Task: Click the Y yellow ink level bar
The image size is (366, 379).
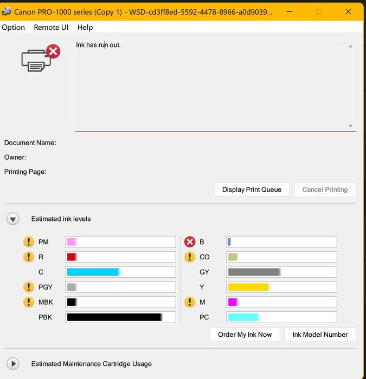Action: click(x=281, y=287)
